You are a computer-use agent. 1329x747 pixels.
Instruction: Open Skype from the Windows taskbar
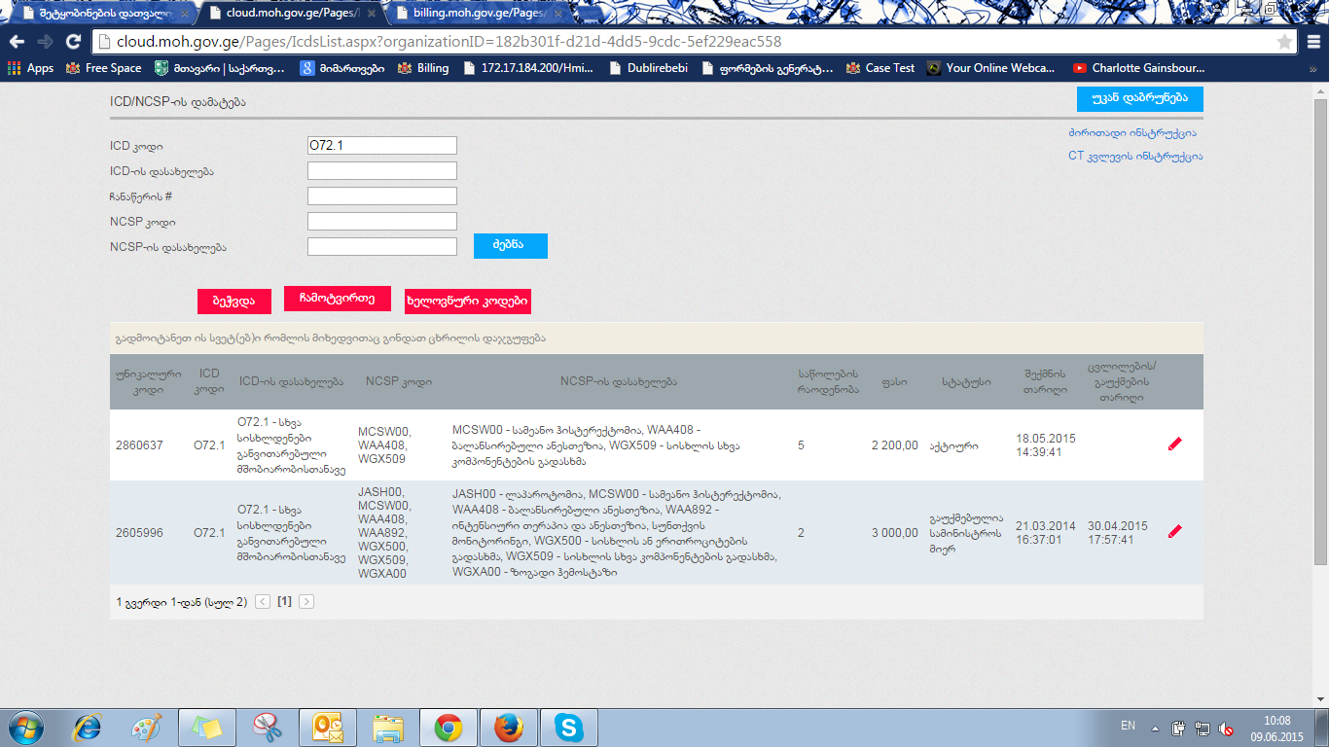(x=568, y=728)
